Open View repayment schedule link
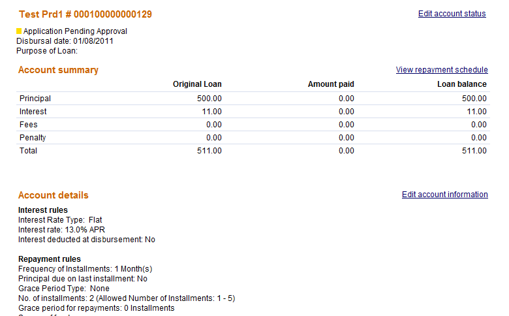Screen dimensions: 509x316 click(441, 70)
